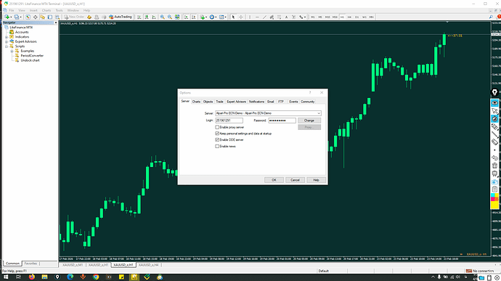The image size is (501, 281).
Task: Click OK in Options dialog
Action: (x=274, y=180)
